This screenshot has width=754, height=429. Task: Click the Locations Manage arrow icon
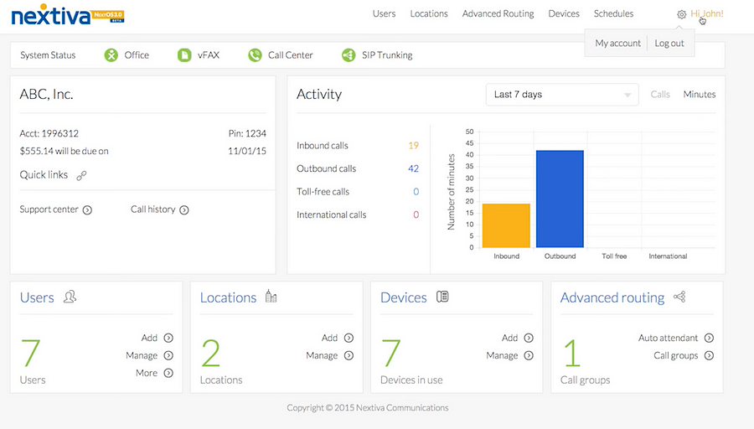349,355
